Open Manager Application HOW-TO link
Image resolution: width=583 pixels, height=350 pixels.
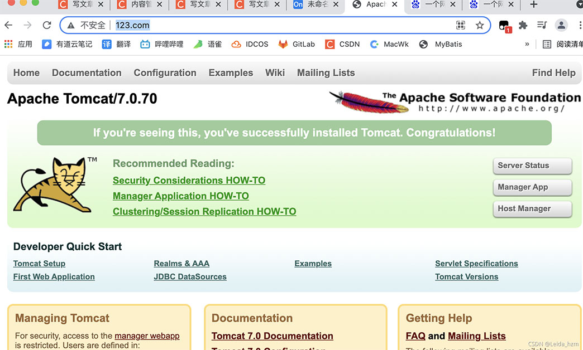(x=181, y=196)
